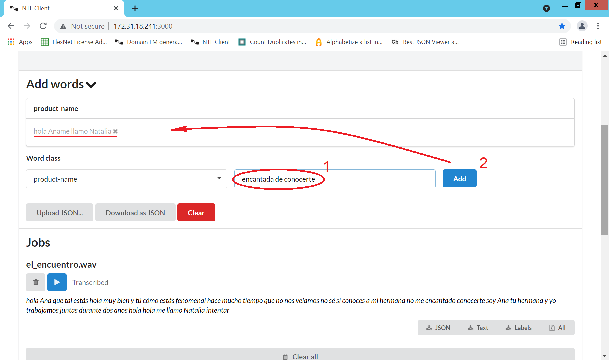Delete the el_encuentro.wav job with trash icon
Viewport: 609px width, 360px height.
36,282
